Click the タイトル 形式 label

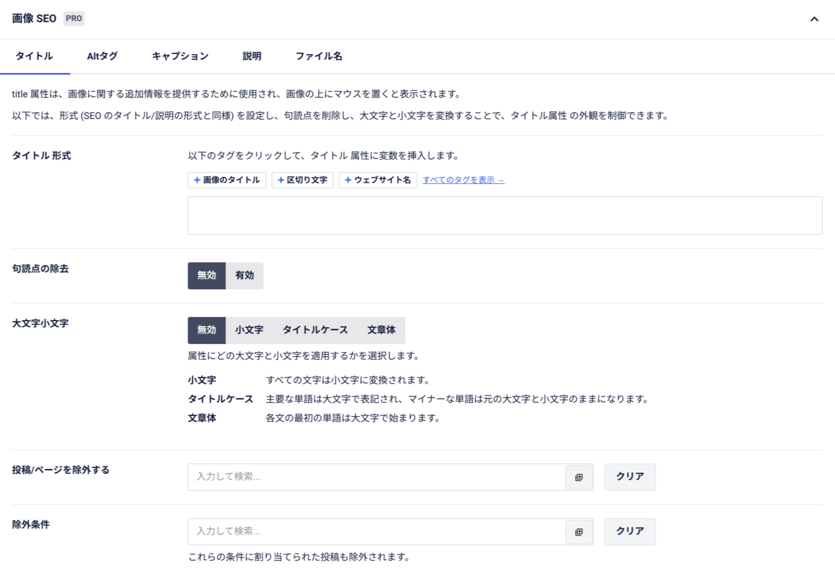(x=42, y=156)
